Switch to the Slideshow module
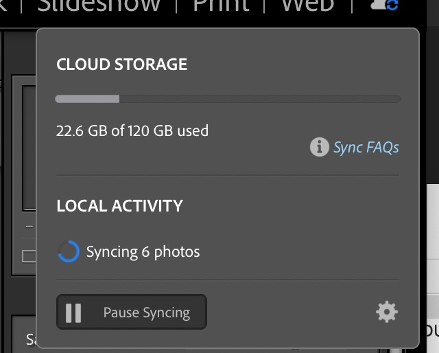 (x=99, y=5)
